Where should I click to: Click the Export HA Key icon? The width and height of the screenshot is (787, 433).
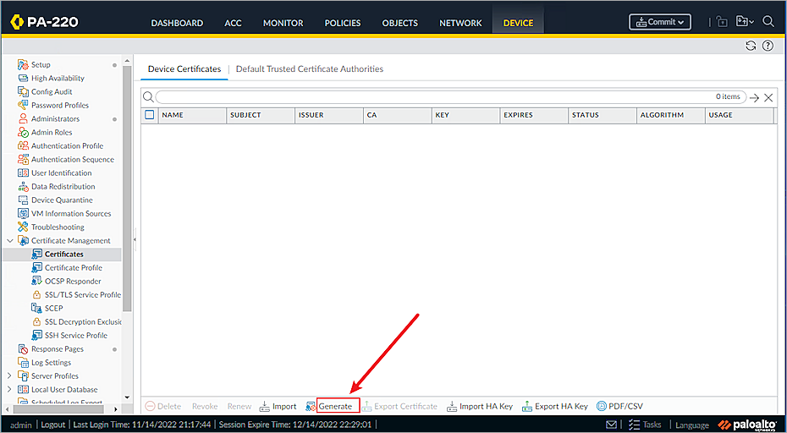coord(527,407)
